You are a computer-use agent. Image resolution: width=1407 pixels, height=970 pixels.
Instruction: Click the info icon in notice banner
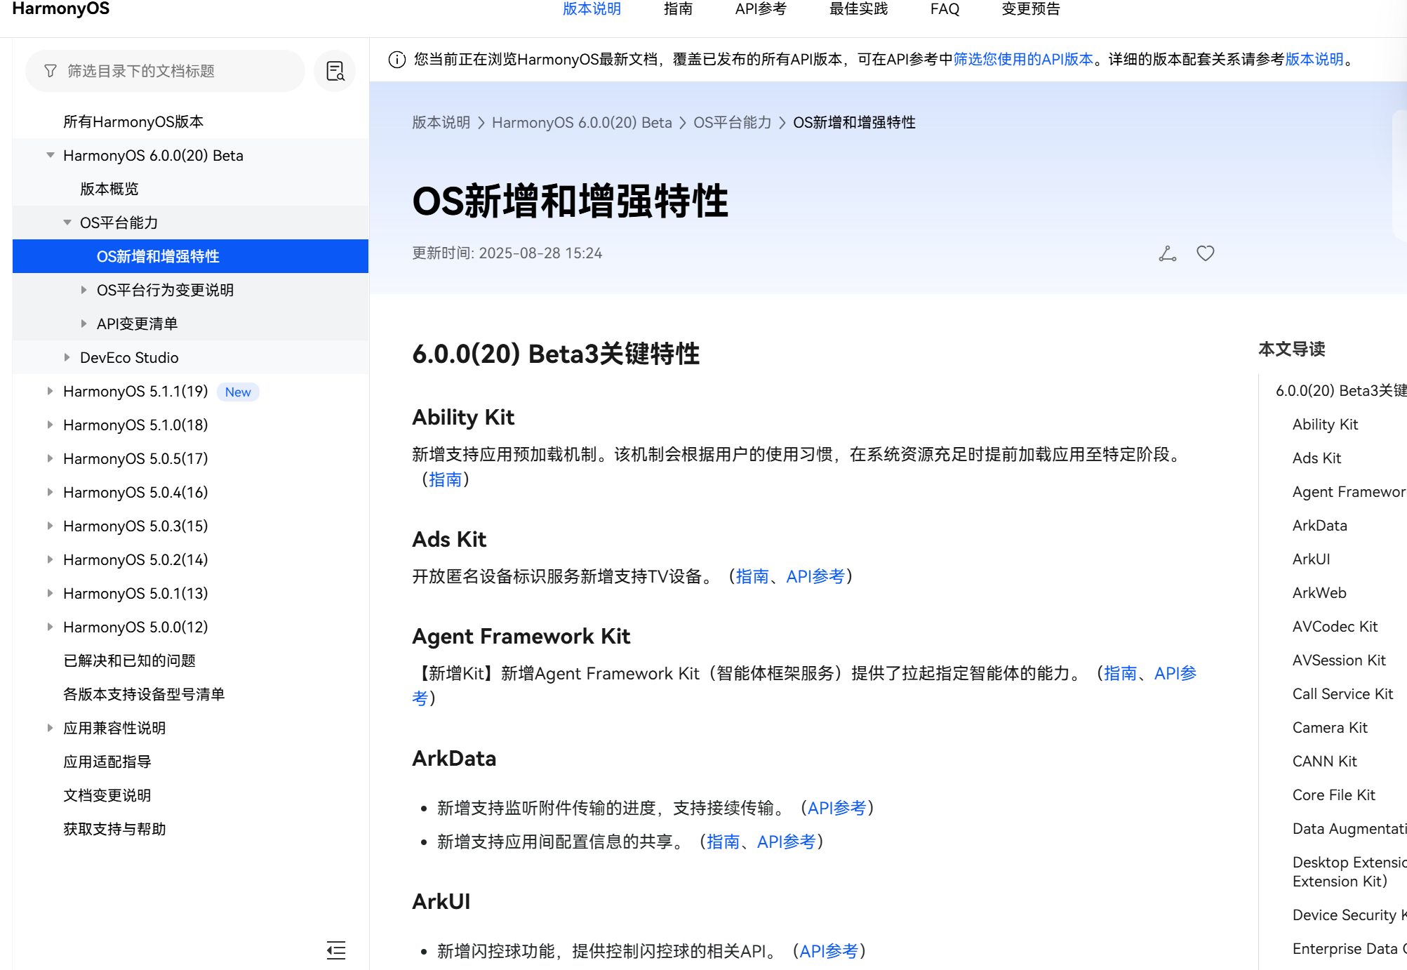[397, 60]
